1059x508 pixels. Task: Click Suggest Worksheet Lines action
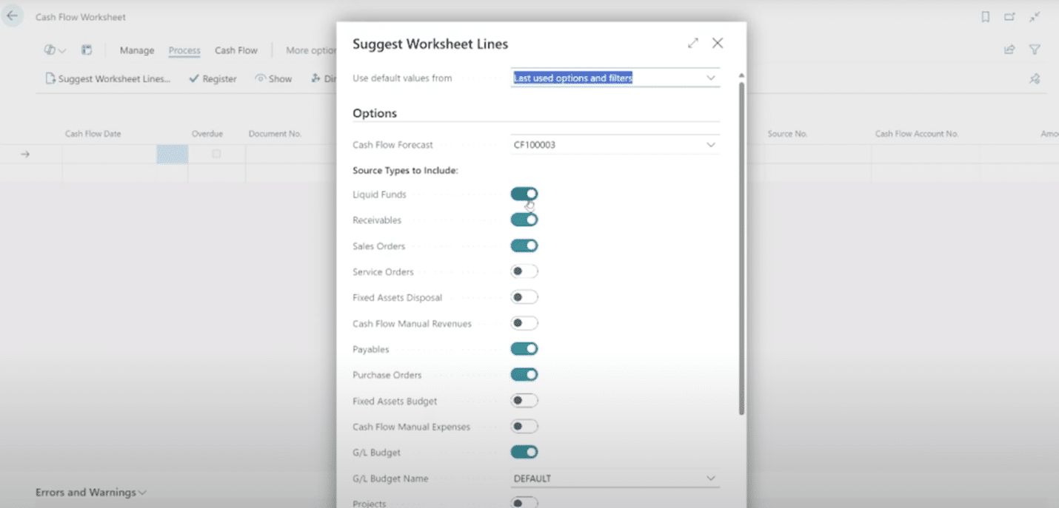(108, 78)
